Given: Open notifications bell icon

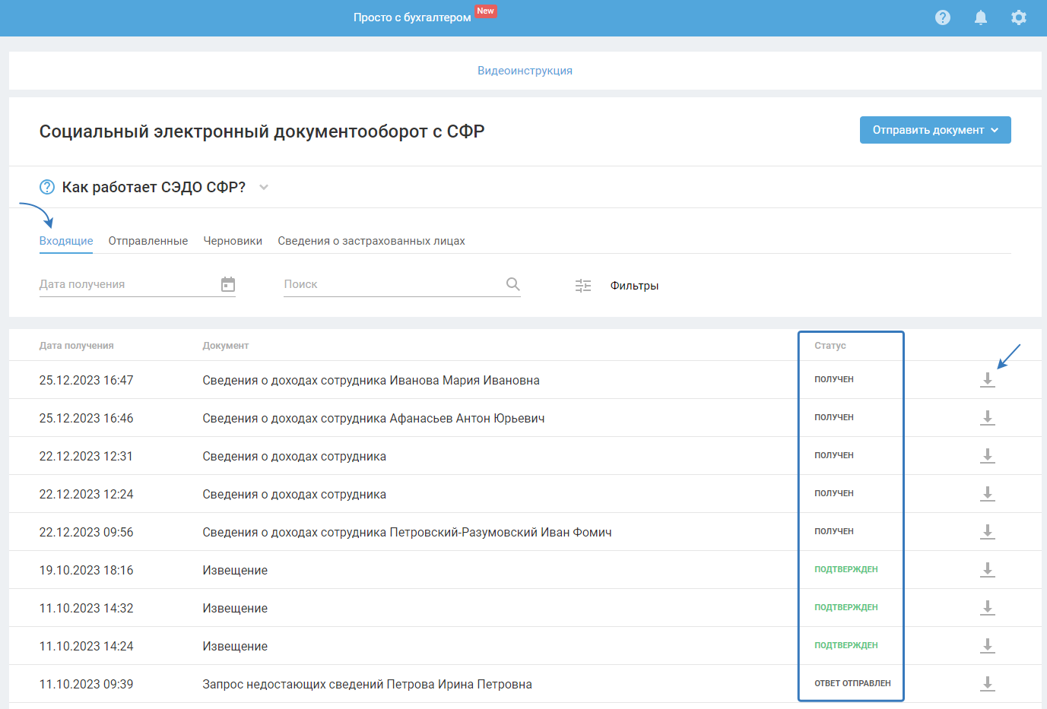Looking at the screenshot, I should click(980, 17).
